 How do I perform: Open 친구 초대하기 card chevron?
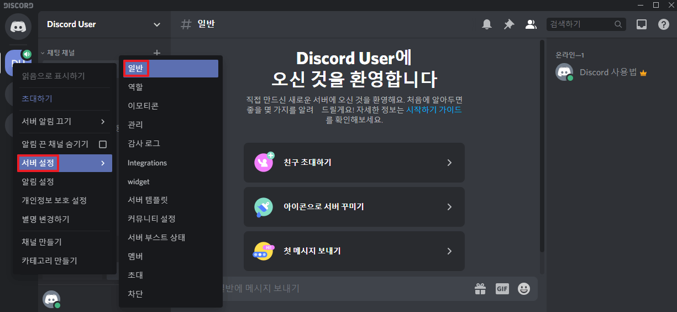[449, 163]
